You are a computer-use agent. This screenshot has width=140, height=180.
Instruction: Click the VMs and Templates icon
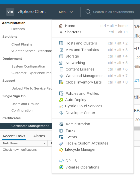61,50
